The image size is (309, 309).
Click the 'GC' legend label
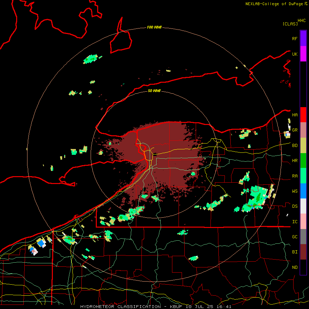(295, 237)
